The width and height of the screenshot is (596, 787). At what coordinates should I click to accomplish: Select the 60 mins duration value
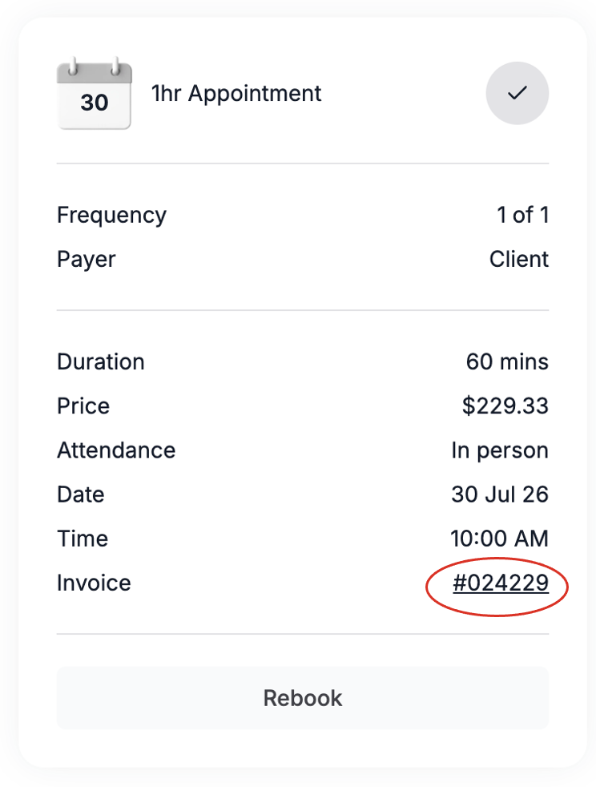[507, 362]
